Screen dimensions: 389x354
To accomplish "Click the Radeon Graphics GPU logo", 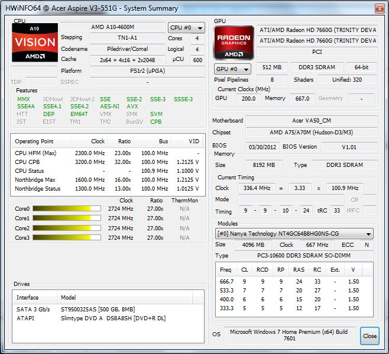I will coord(235,42).
